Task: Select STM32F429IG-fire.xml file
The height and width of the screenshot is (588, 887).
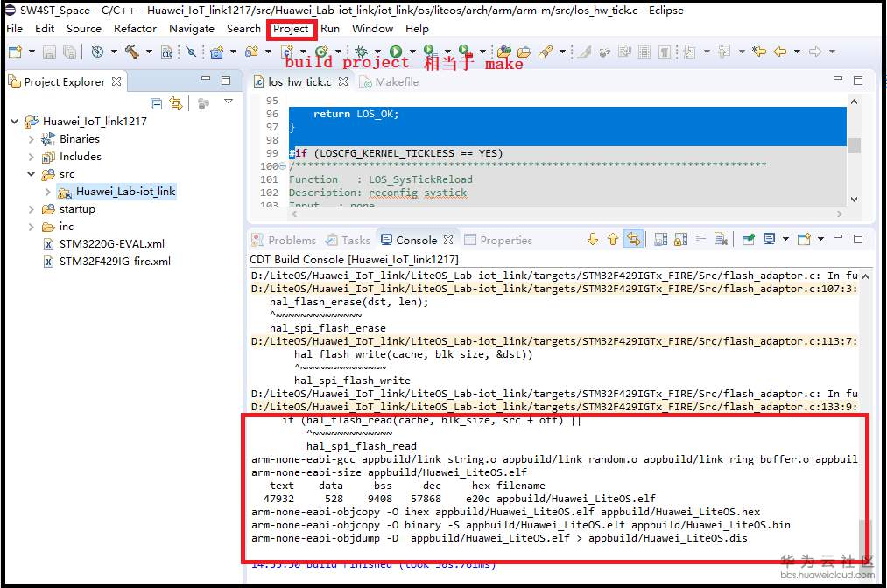Action: pyautogui.click(x=108, y=262)
